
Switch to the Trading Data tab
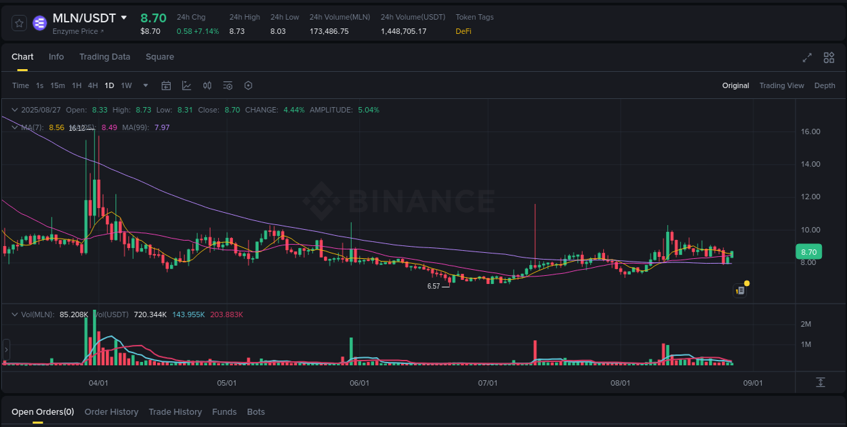(x=104, y=57)
